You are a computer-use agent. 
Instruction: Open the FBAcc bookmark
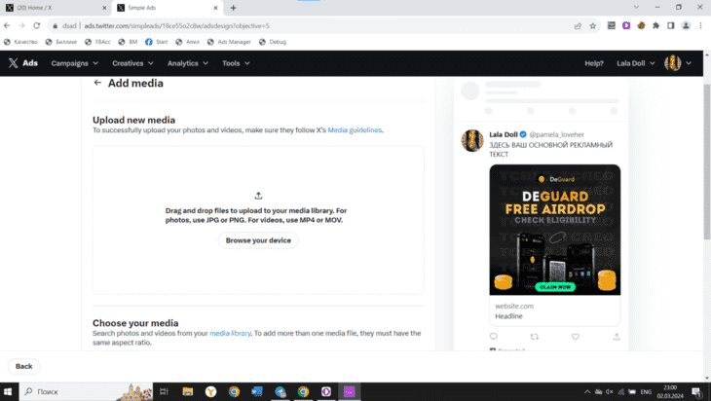[97, 42]
